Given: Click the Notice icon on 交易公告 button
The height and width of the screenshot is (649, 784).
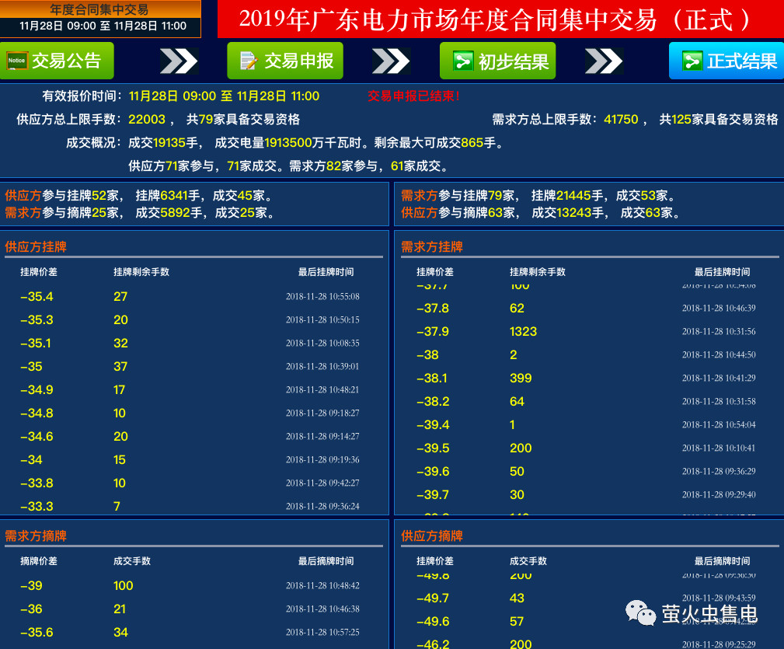Looking at the screenshot, I should [17, 61].
